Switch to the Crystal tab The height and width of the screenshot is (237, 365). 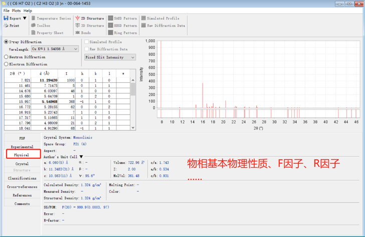pos(22,164)
